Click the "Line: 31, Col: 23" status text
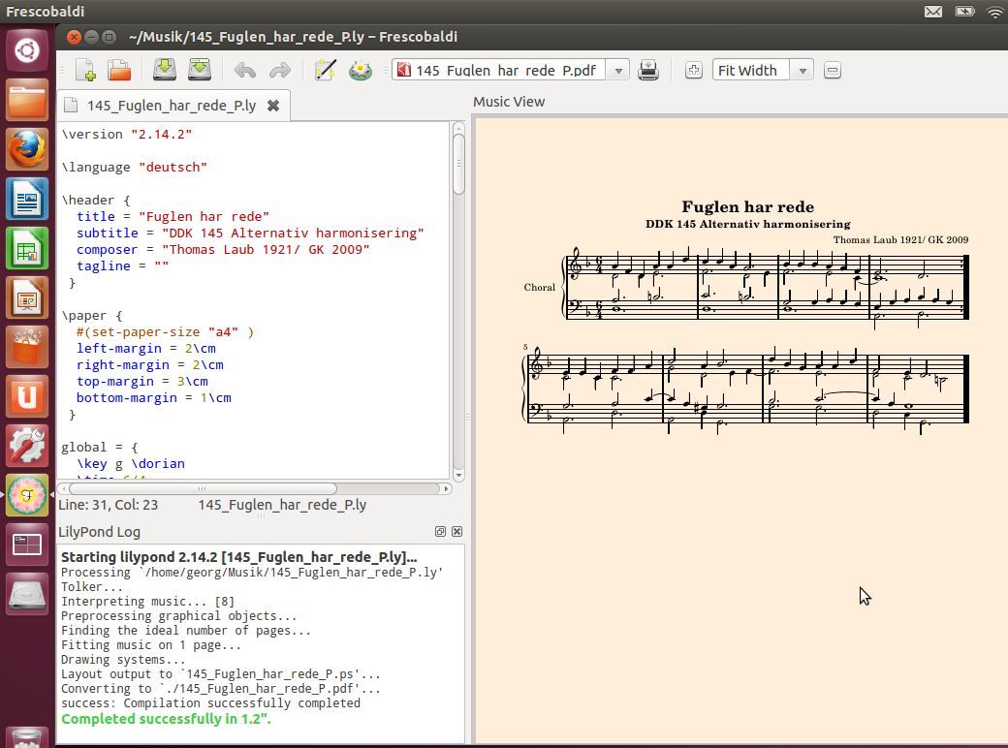 pos(108,505)
